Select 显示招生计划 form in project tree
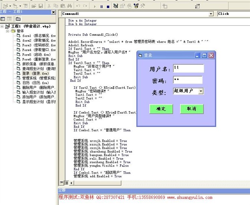This screenshot has width=250, height=205. point(36,102)
